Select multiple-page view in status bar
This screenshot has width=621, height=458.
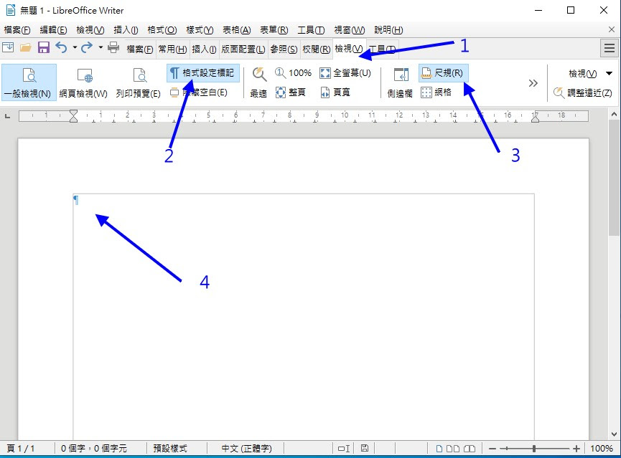click(x=453, y=449)
